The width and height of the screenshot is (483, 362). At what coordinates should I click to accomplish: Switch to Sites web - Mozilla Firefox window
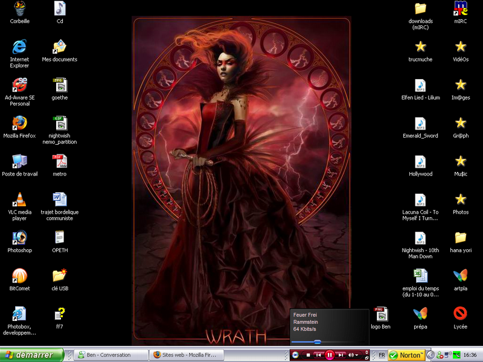click(187, 355)
